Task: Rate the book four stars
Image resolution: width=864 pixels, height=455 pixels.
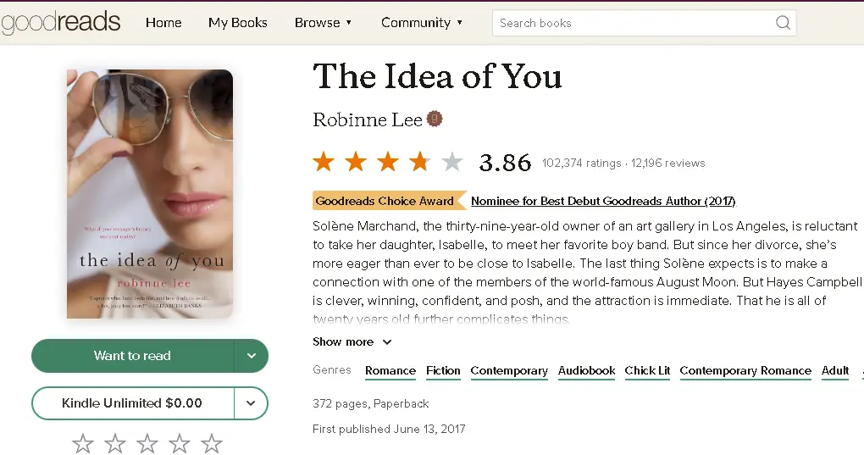Action: 180,443
